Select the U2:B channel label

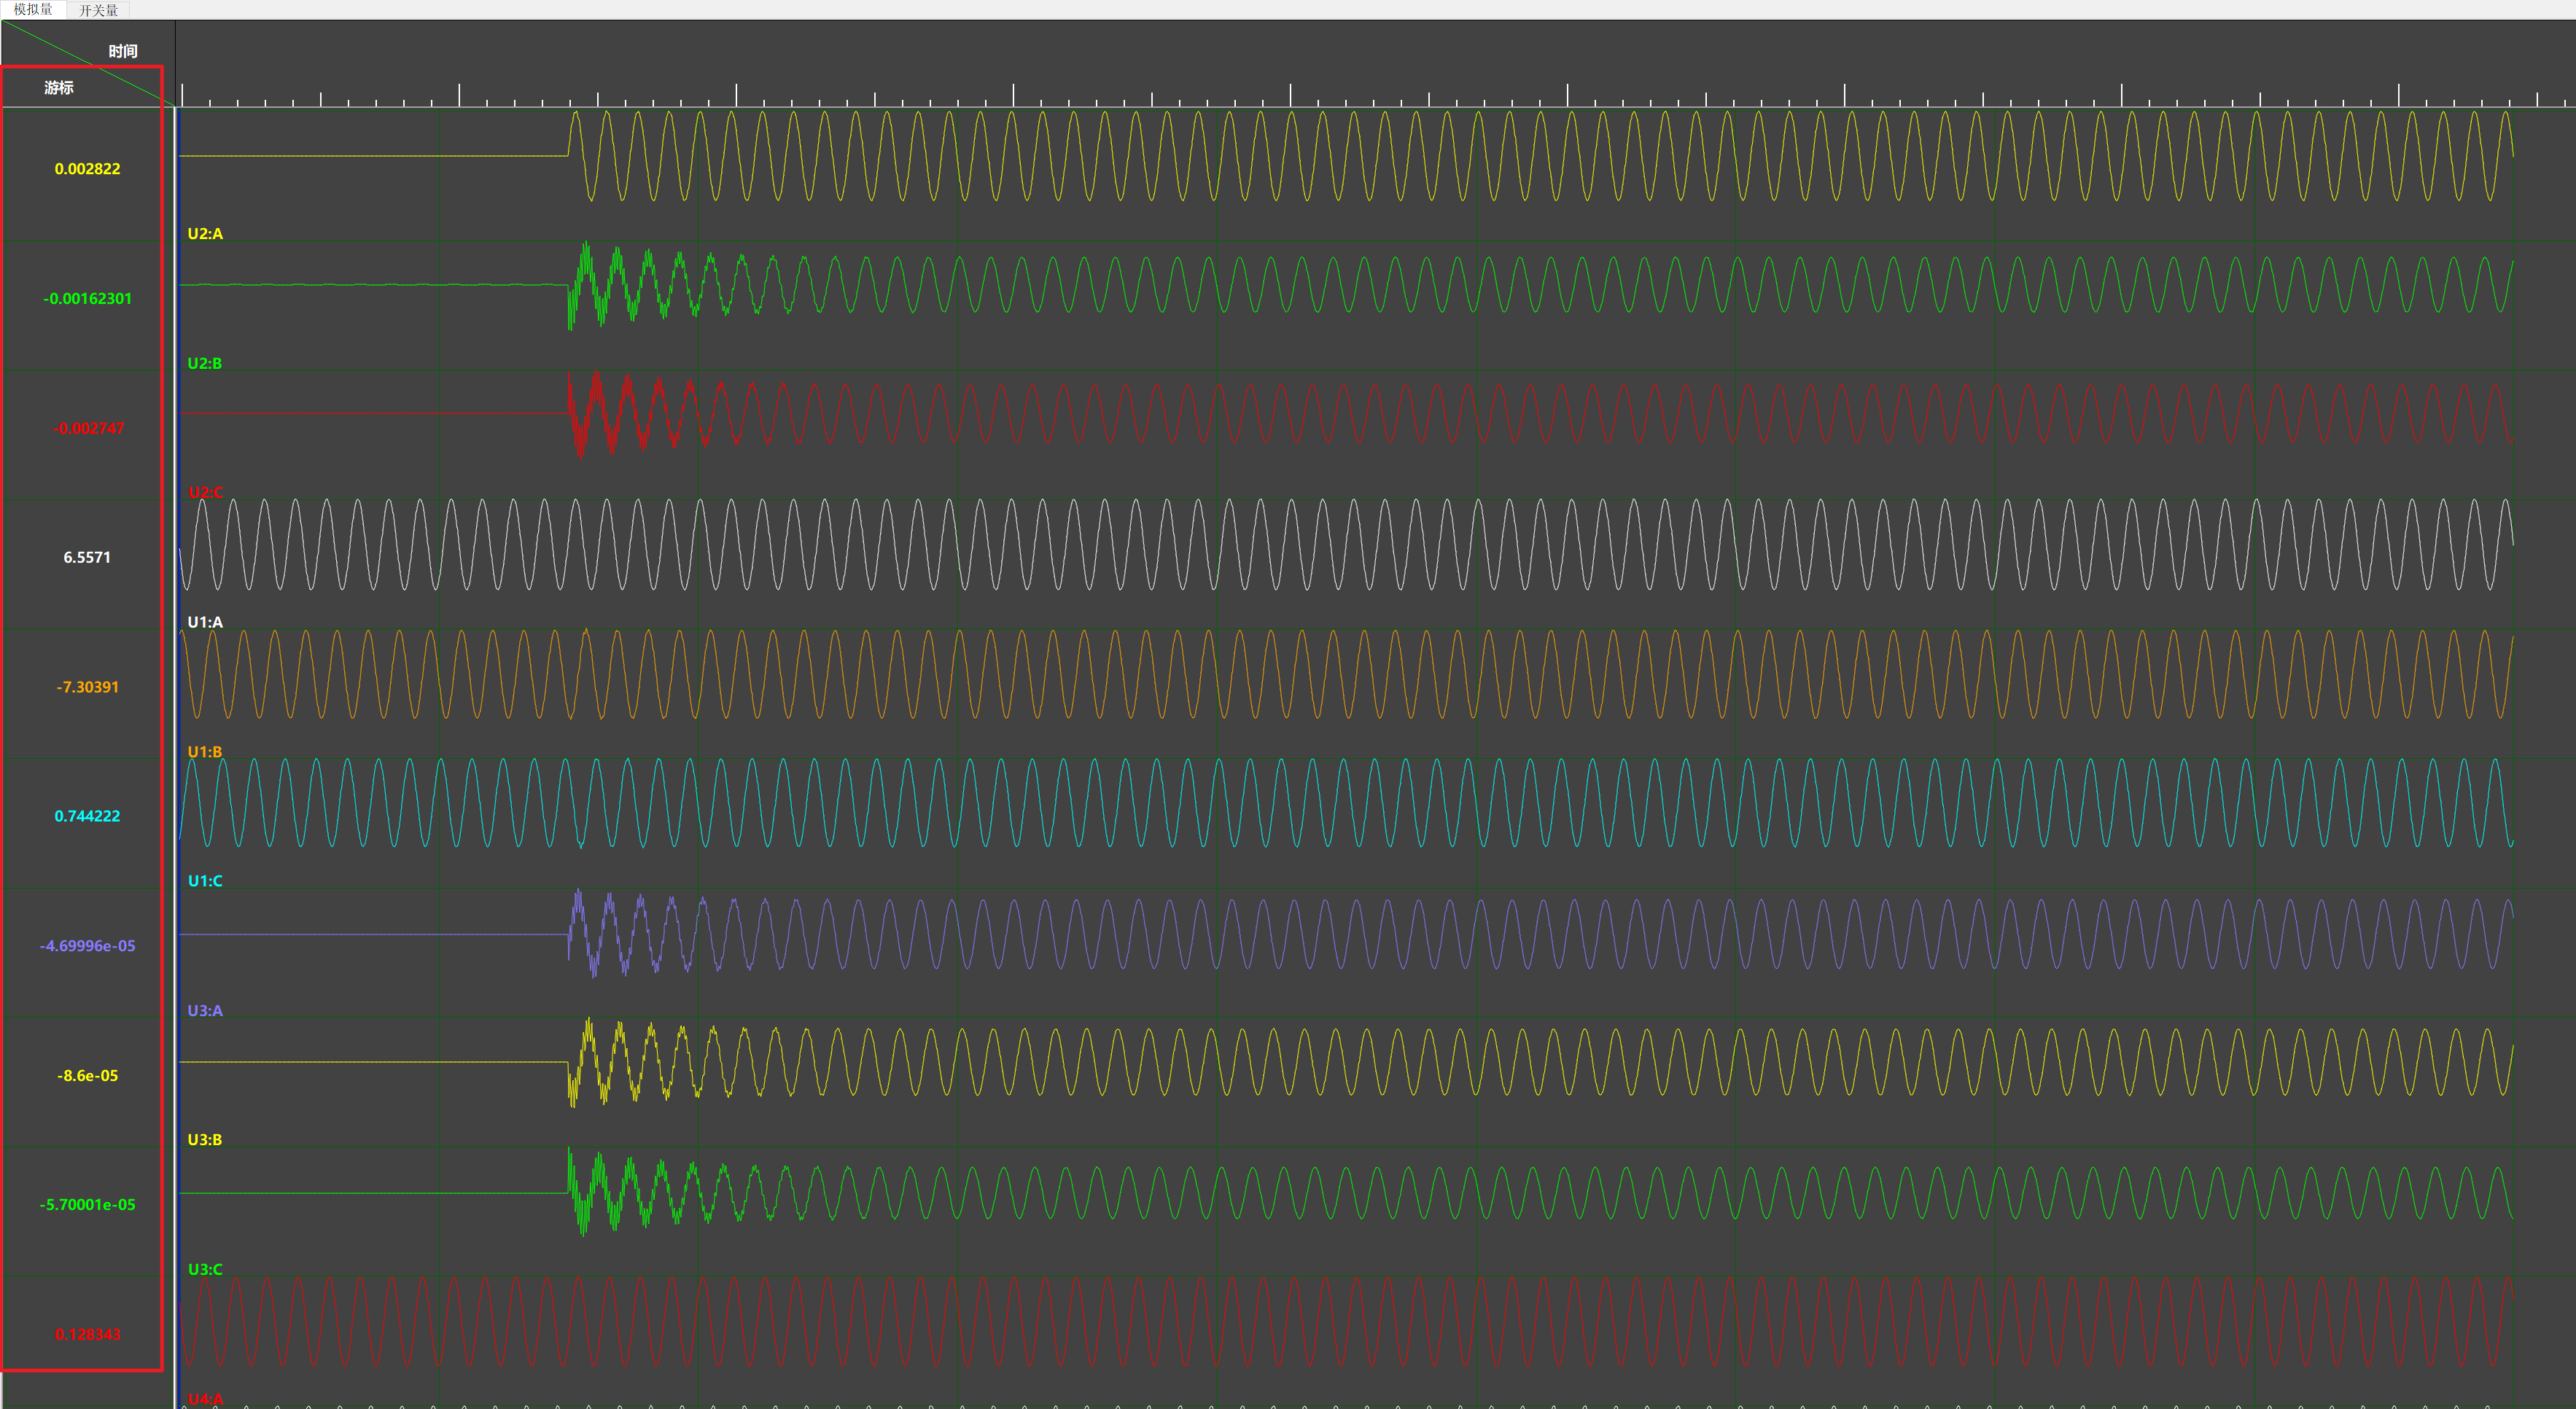(x=205, y=363)
